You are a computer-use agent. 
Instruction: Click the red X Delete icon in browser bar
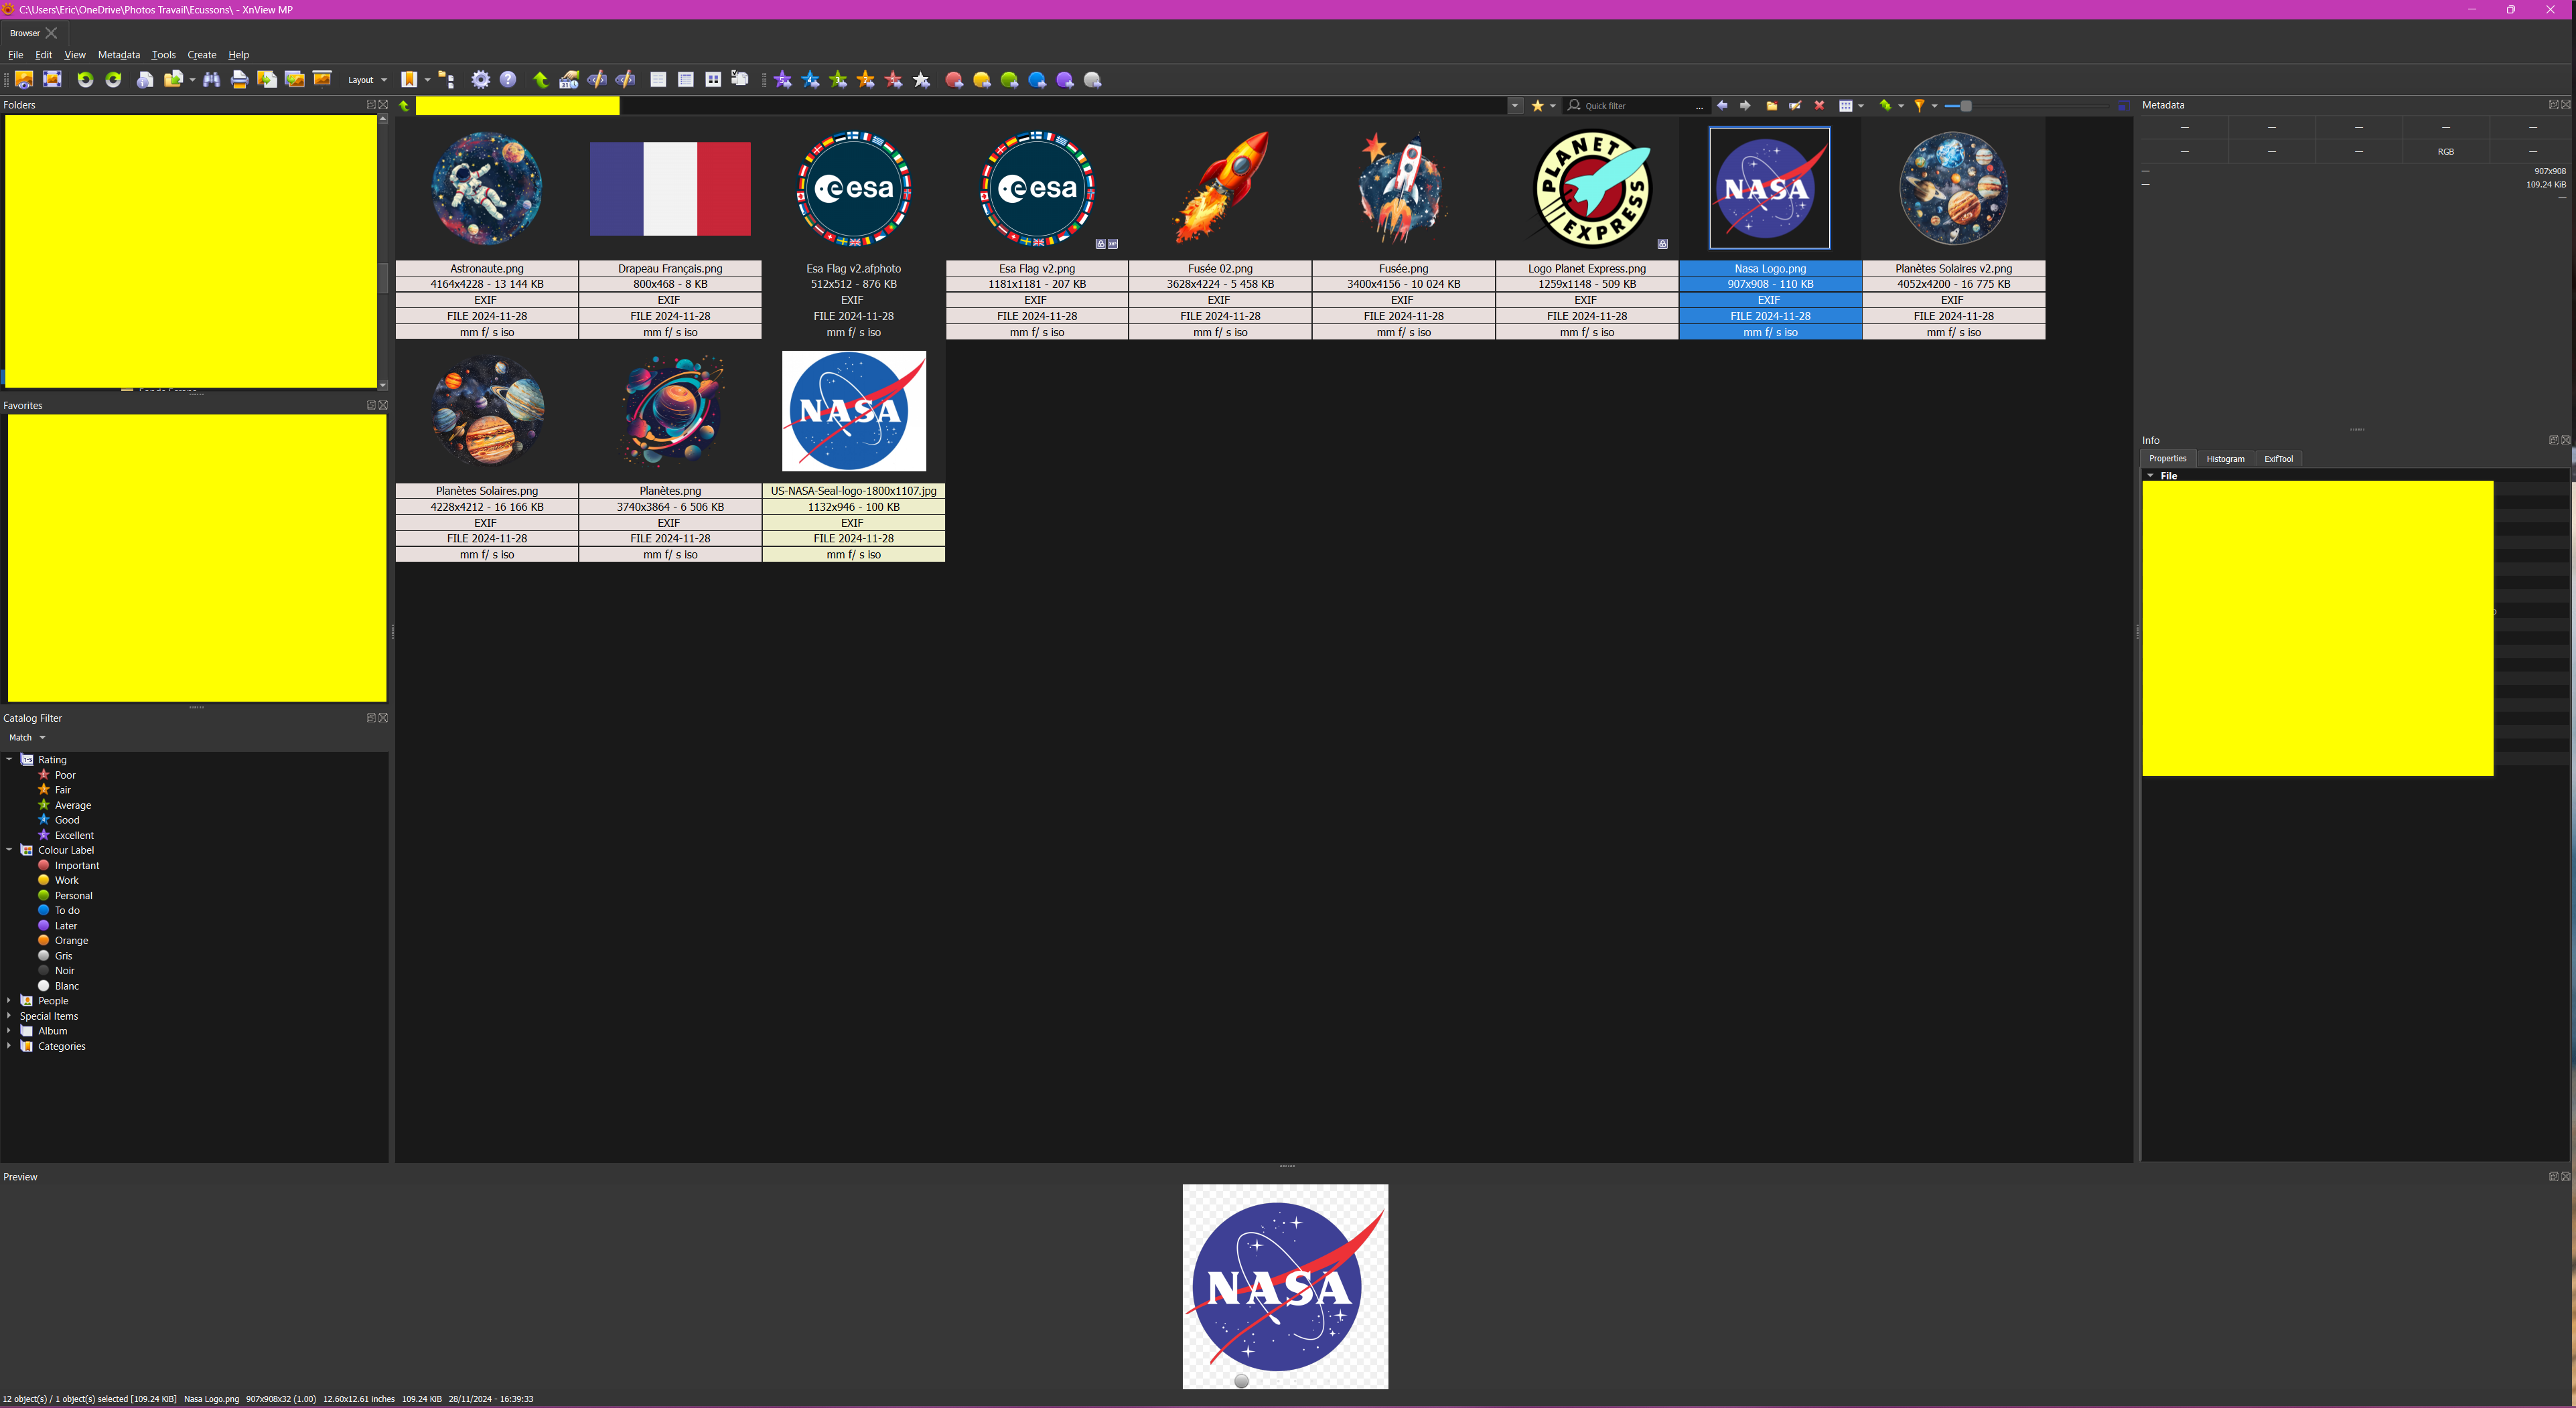coord(1819,106)
